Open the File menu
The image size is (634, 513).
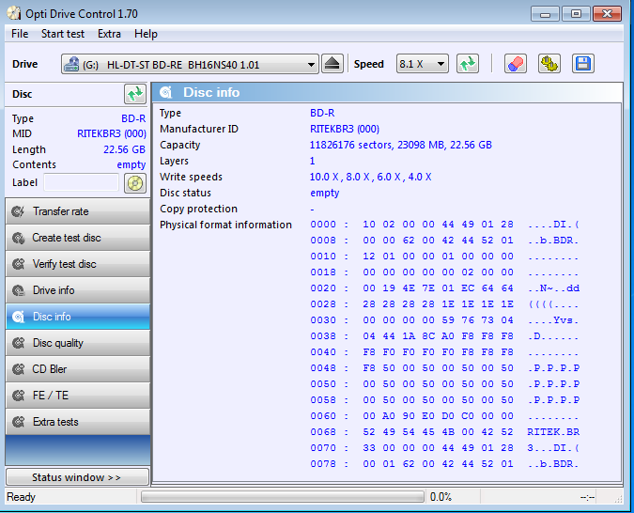(20, 34)
